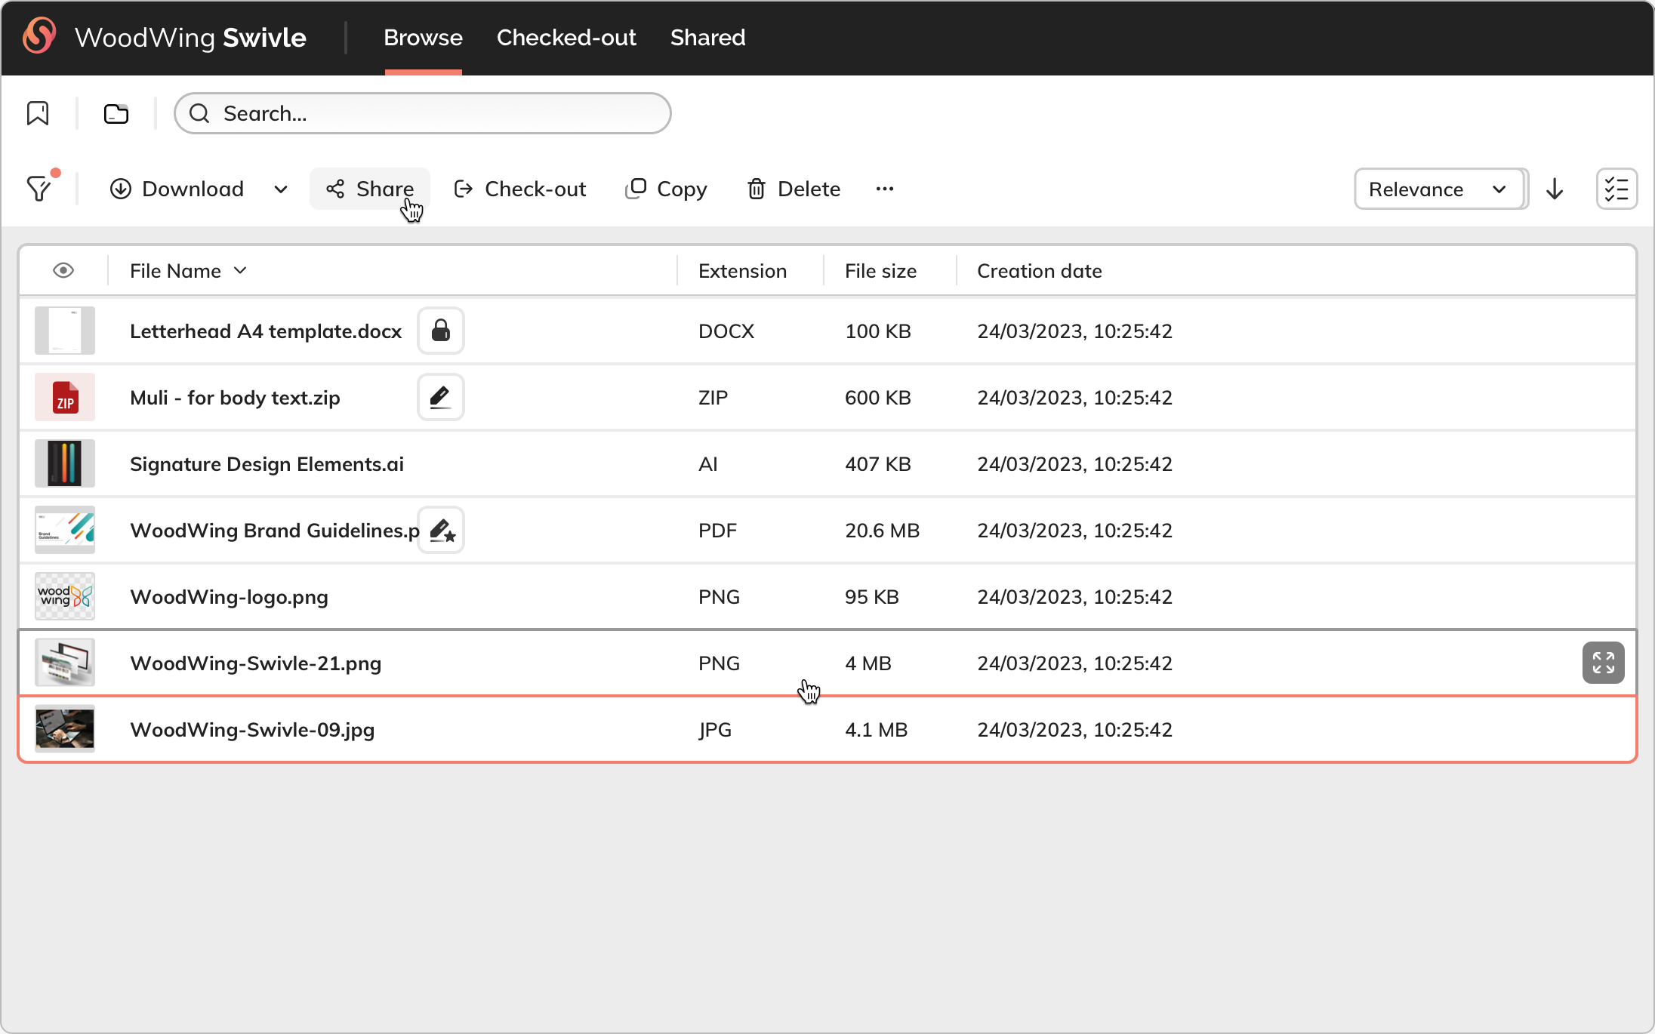
Task: Click the Delete button in toolbar
Action: (794, 189)
